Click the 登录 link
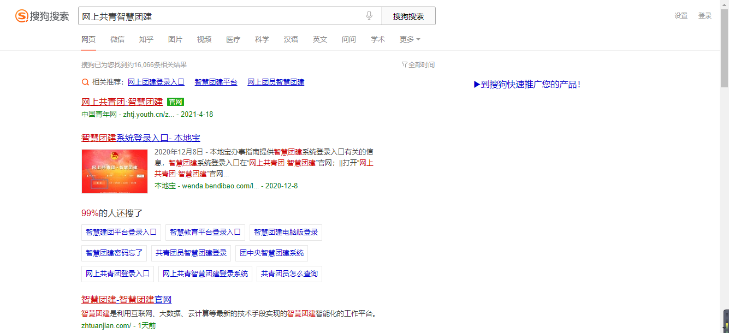Image resolution: width=729 pixels, height=333 pixels. [x=705, y=16]
